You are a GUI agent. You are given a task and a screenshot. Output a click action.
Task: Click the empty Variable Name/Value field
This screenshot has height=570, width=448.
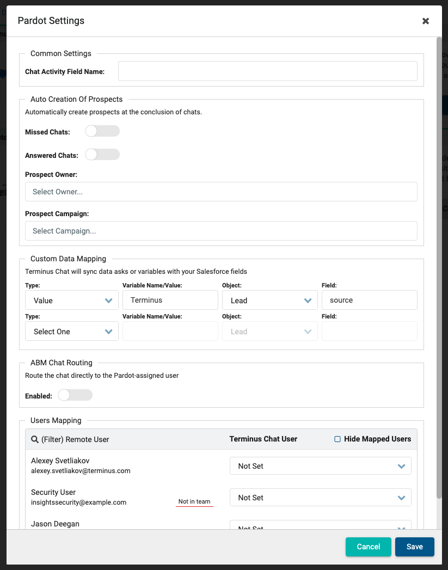click(170, 331)
